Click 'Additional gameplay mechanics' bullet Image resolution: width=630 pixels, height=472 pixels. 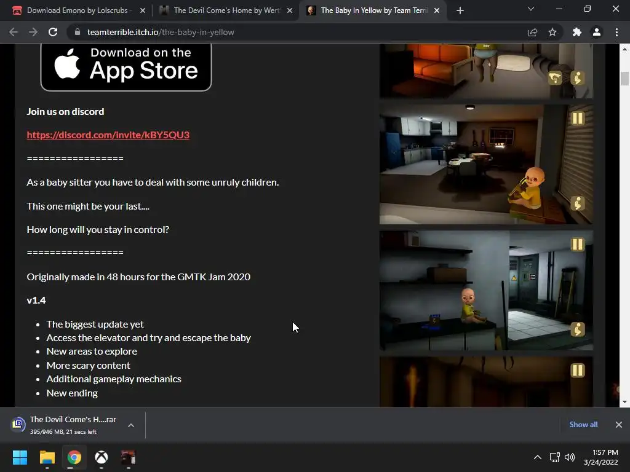[x=114, y=379]
